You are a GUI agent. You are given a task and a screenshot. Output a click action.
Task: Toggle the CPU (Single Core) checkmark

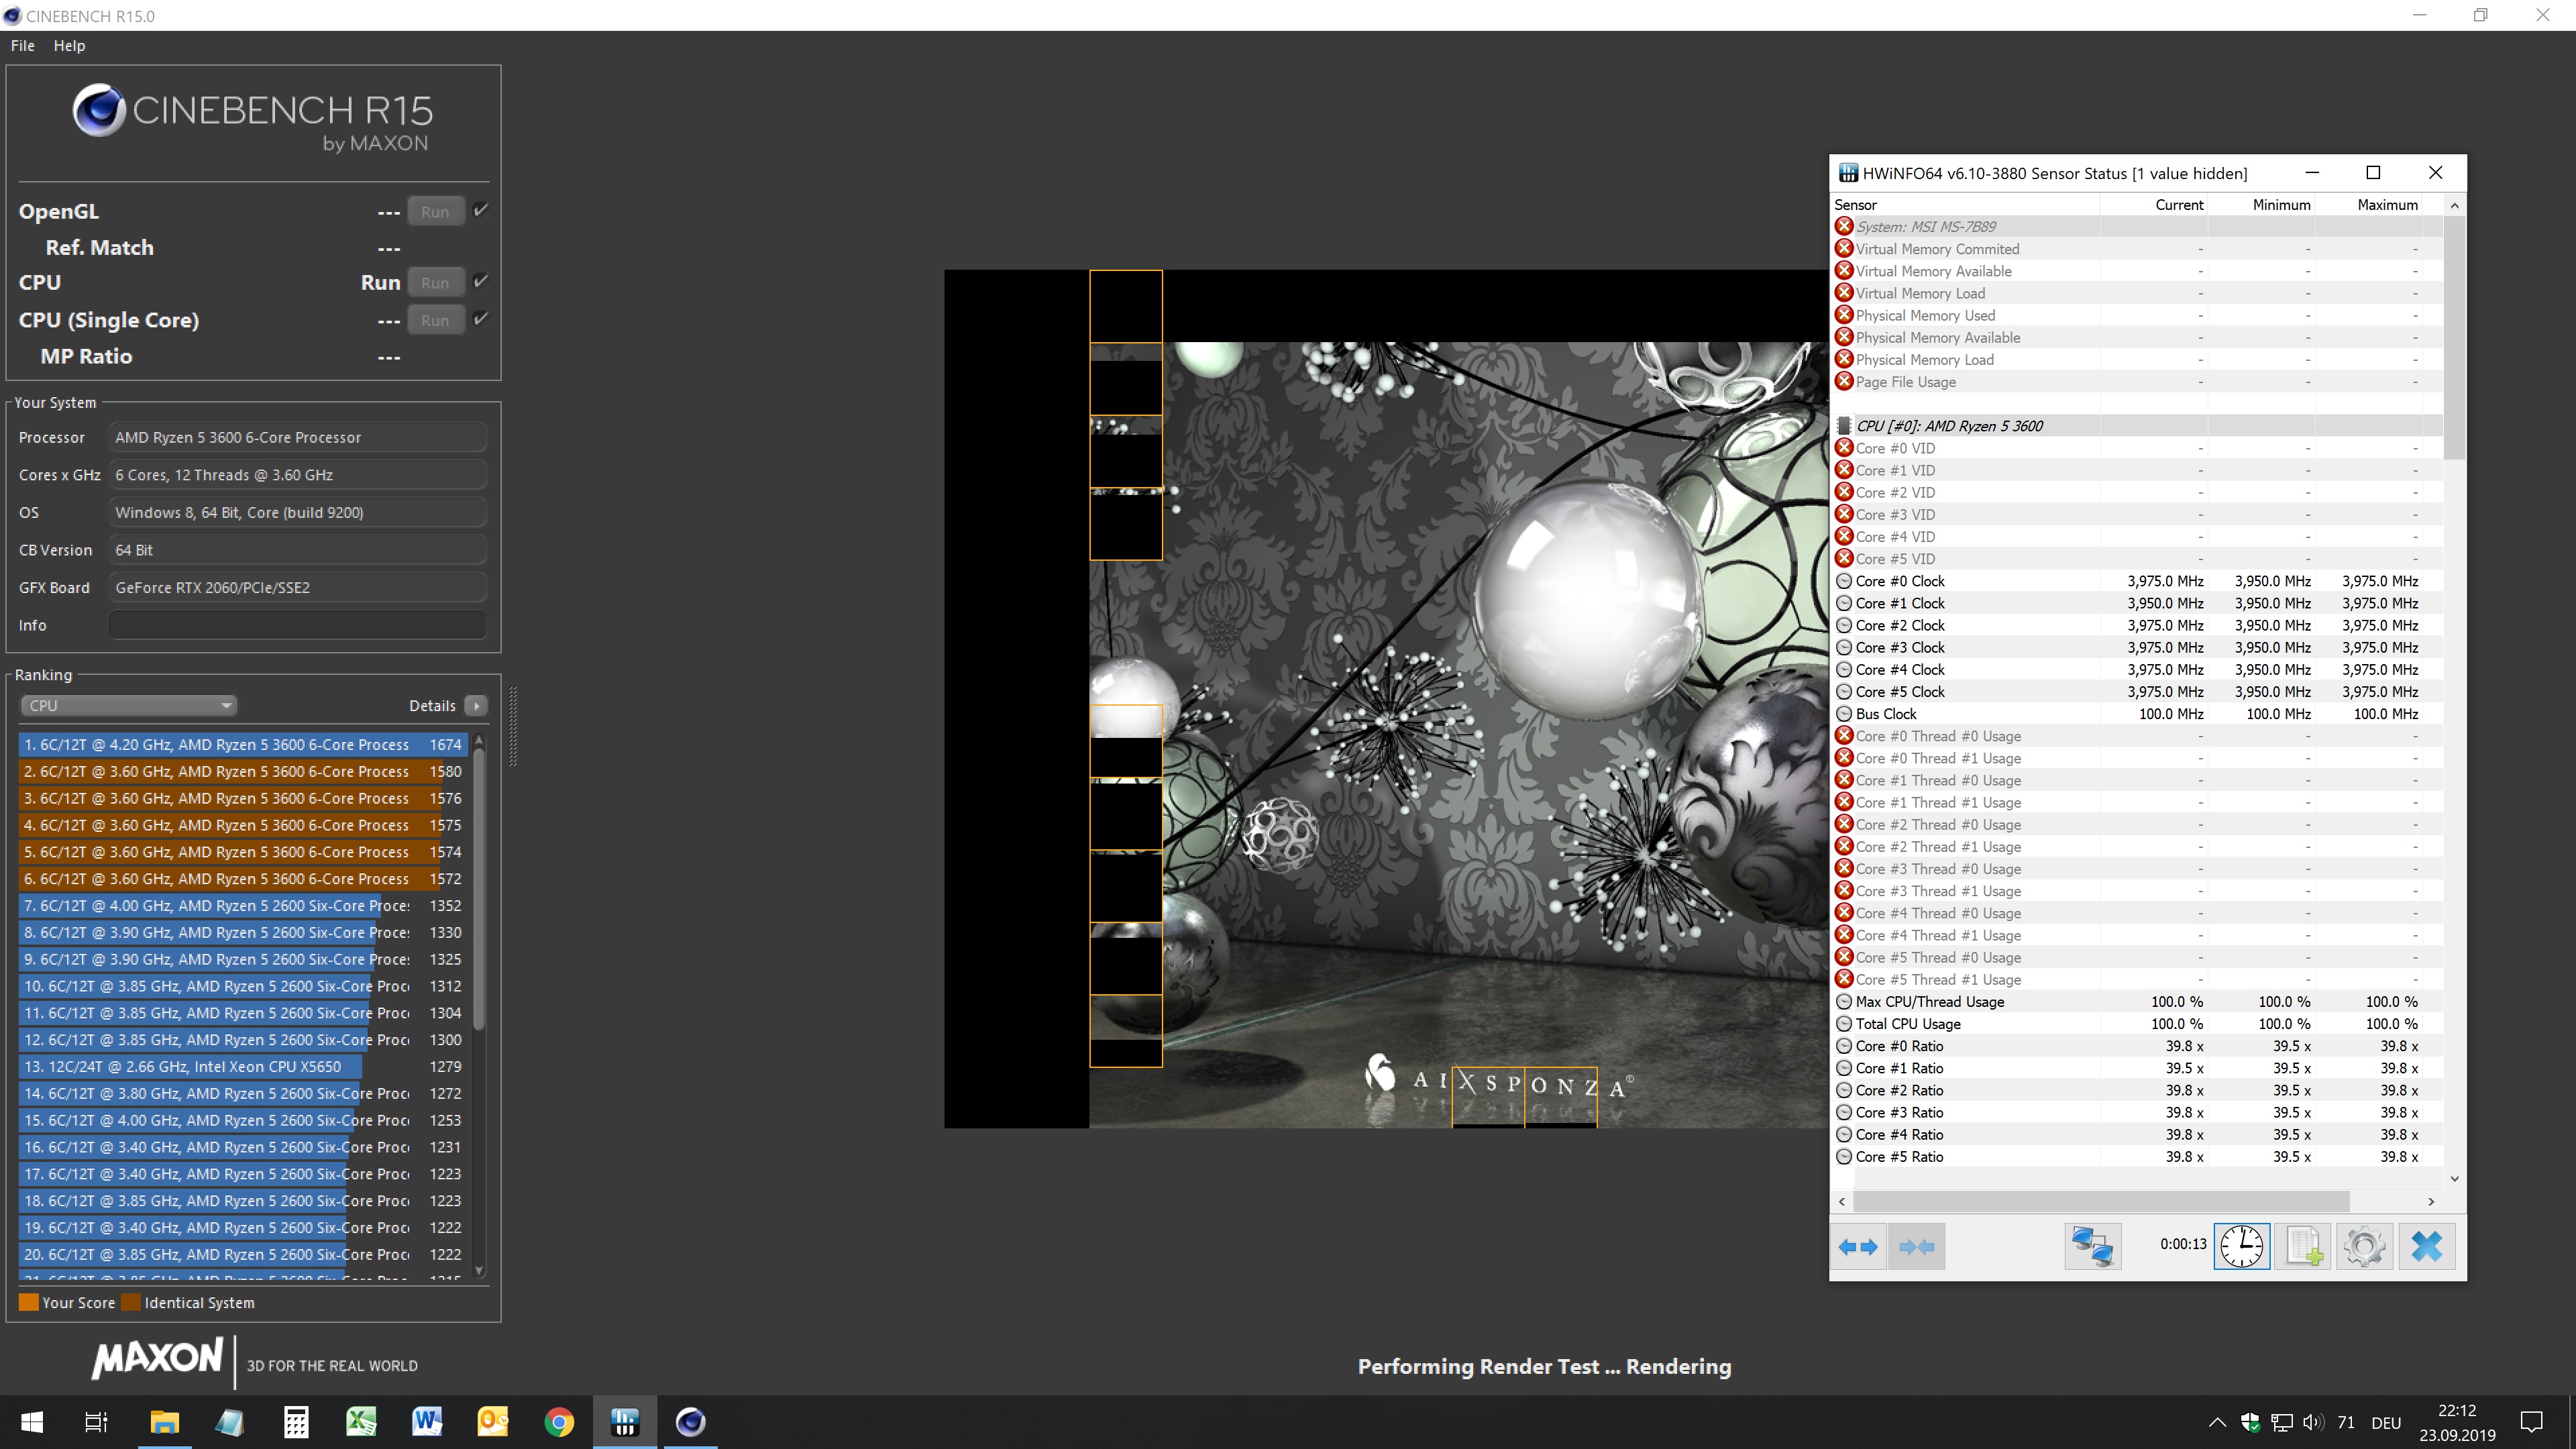[481, 319]
